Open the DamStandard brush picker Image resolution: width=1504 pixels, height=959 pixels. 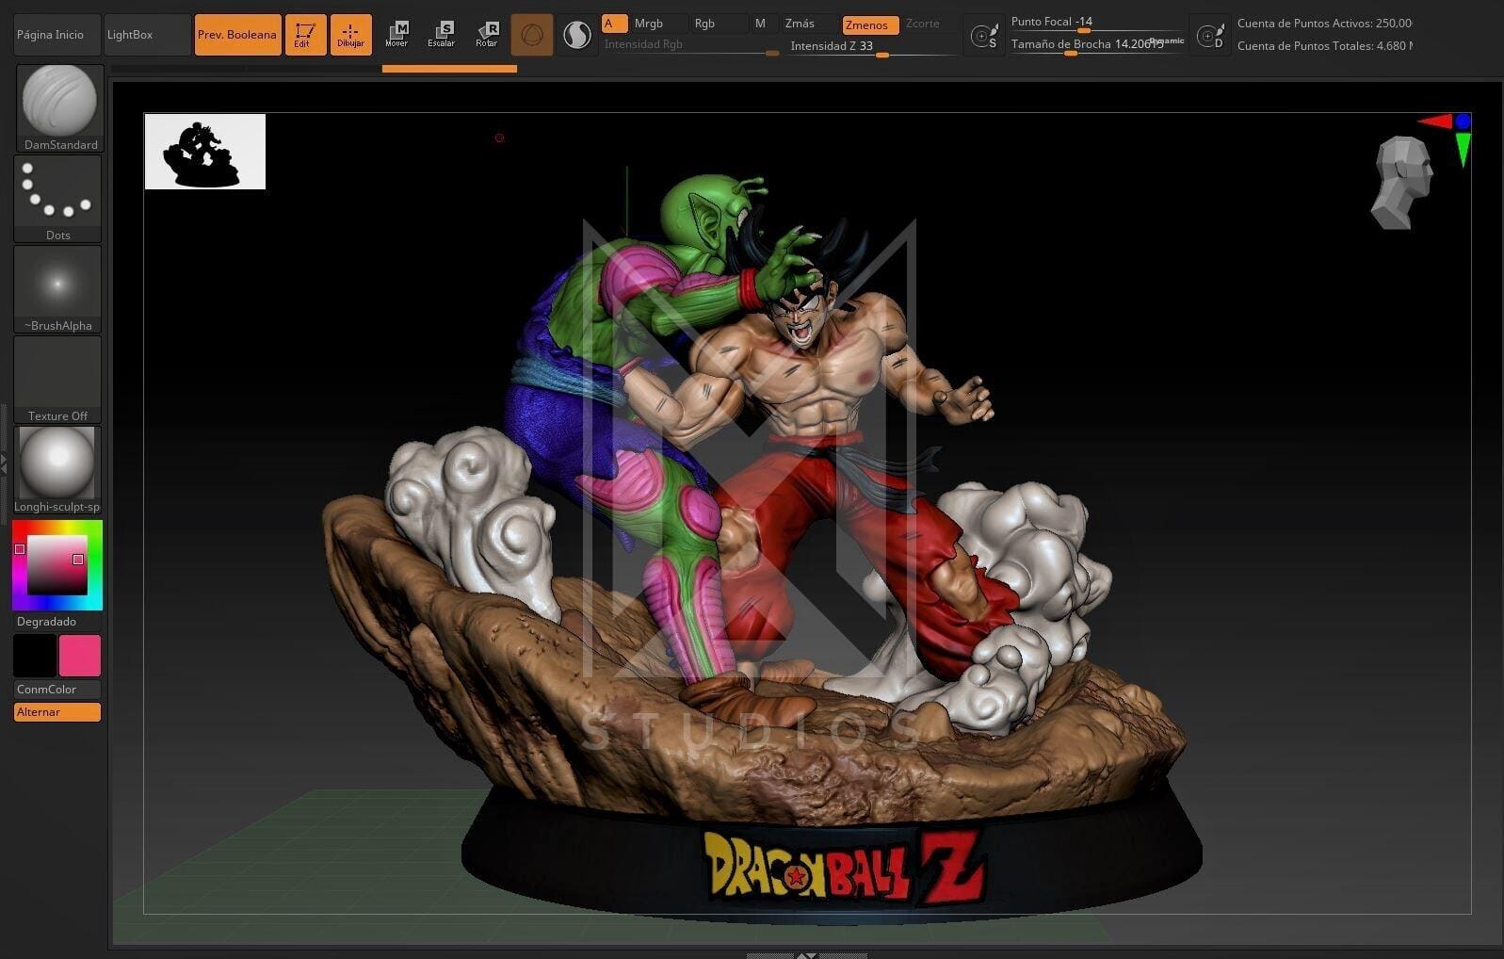pos(59,107)
